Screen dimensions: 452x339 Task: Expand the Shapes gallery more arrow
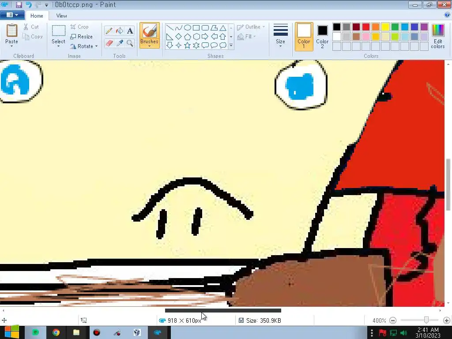(231, 45)
